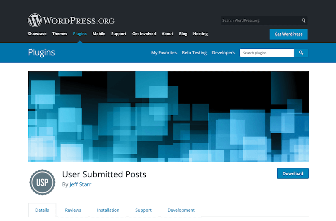Click the User Submitted Posts title
The width and height of the screenshot is (336, 221).
(x=104, y=174)
